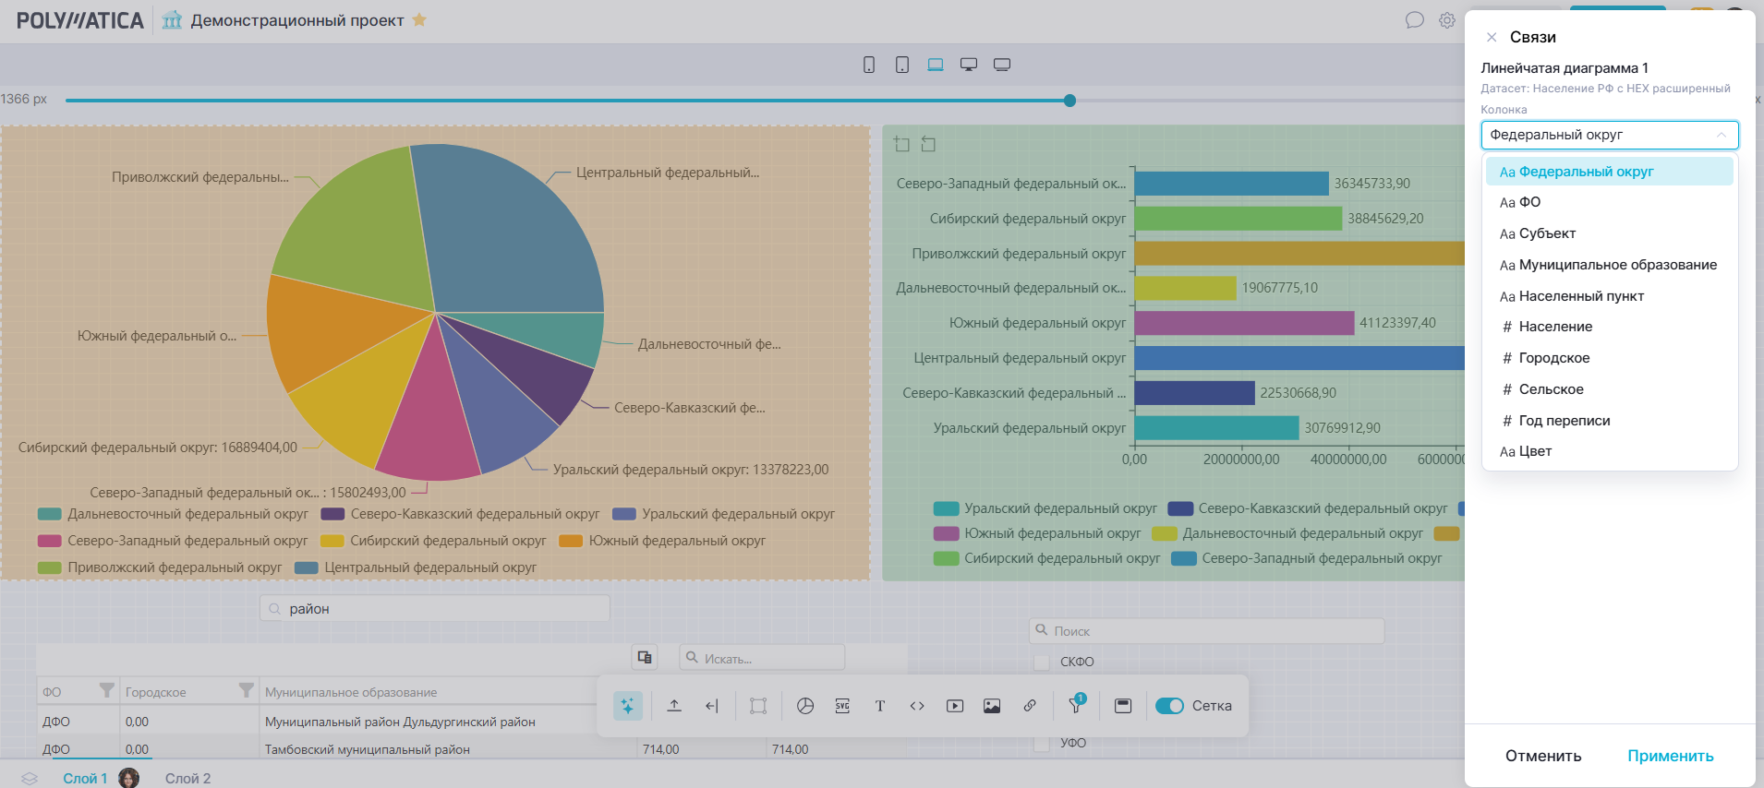Add a text block with T icon
1764x788 pixels.
[x=879, y=706]
